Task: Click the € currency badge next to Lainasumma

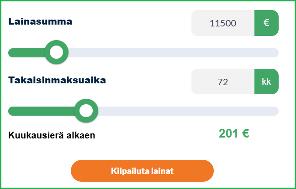Action: tap(266, 23)
